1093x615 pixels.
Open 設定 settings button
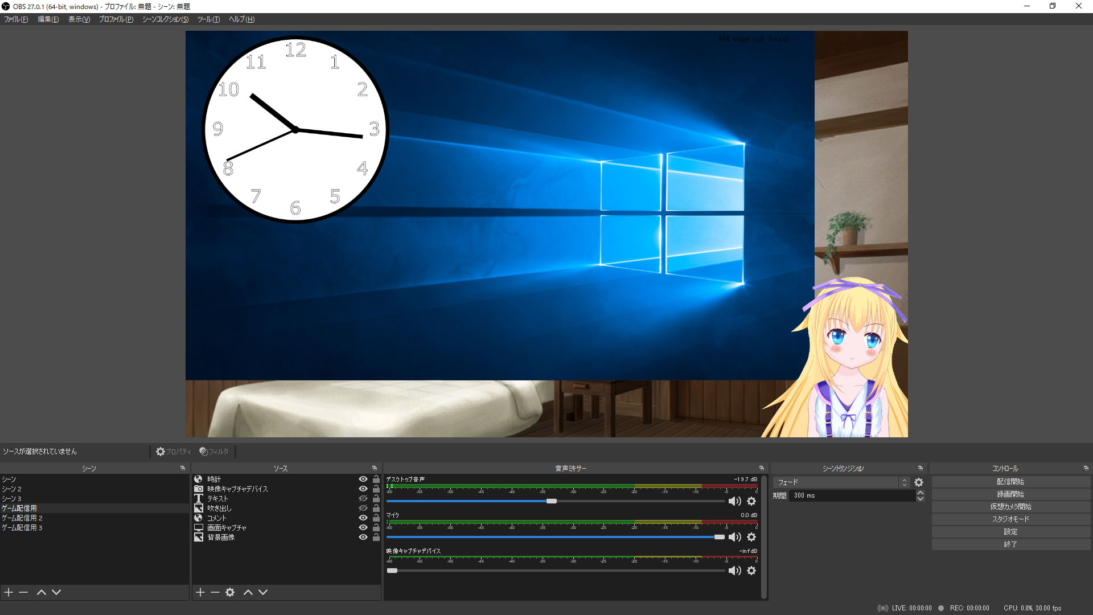click(x=1010, y=532)
